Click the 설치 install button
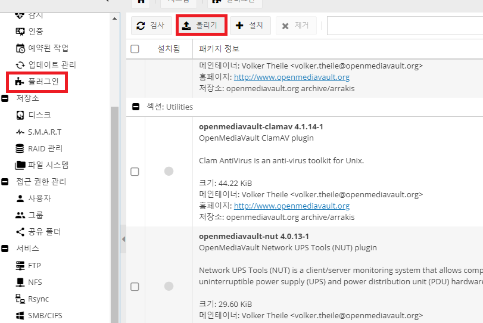This screenshot has width=483, height=323. tap(250, 26)
